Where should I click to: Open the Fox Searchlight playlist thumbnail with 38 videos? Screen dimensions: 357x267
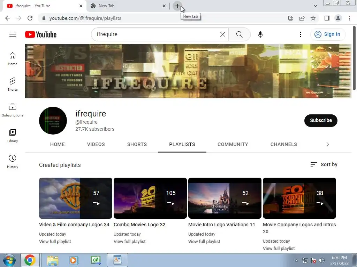(299, 198)
